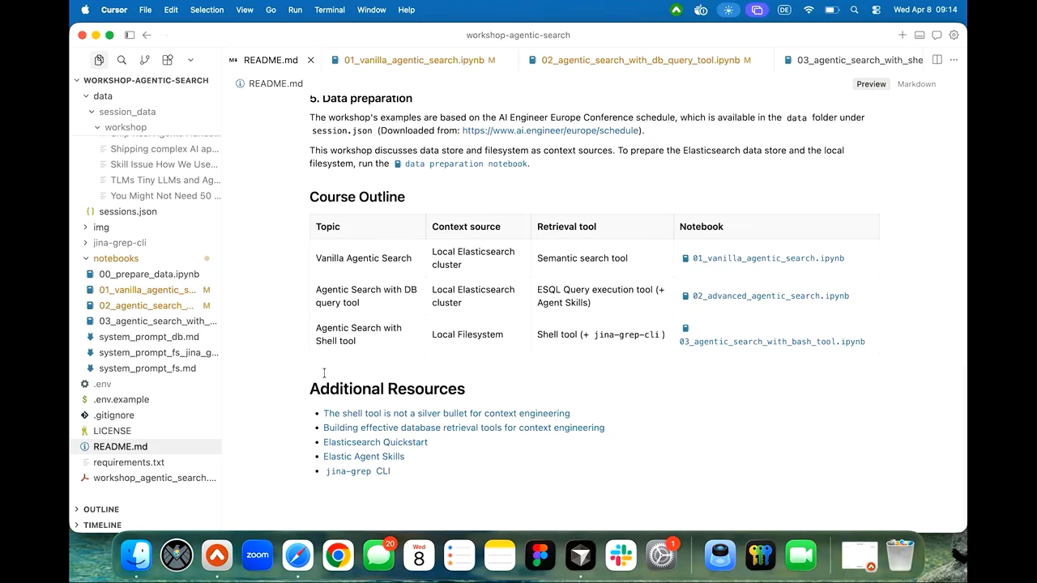
Task: Open the Source Control view icon
Action: tap(144, 60)
